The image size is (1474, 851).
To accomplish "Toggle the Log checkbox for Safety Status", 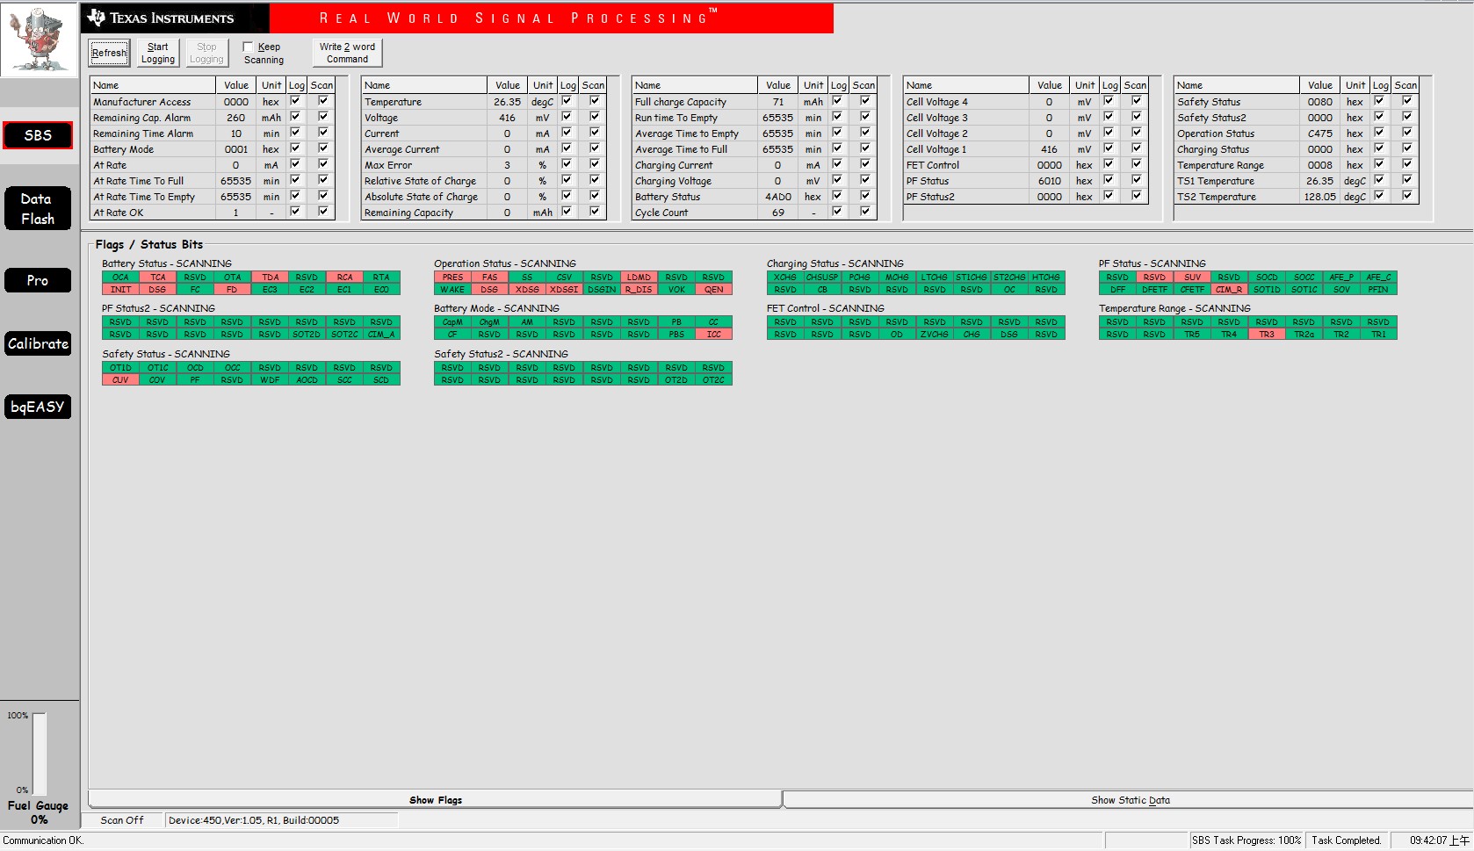I will coord(1379,101).
